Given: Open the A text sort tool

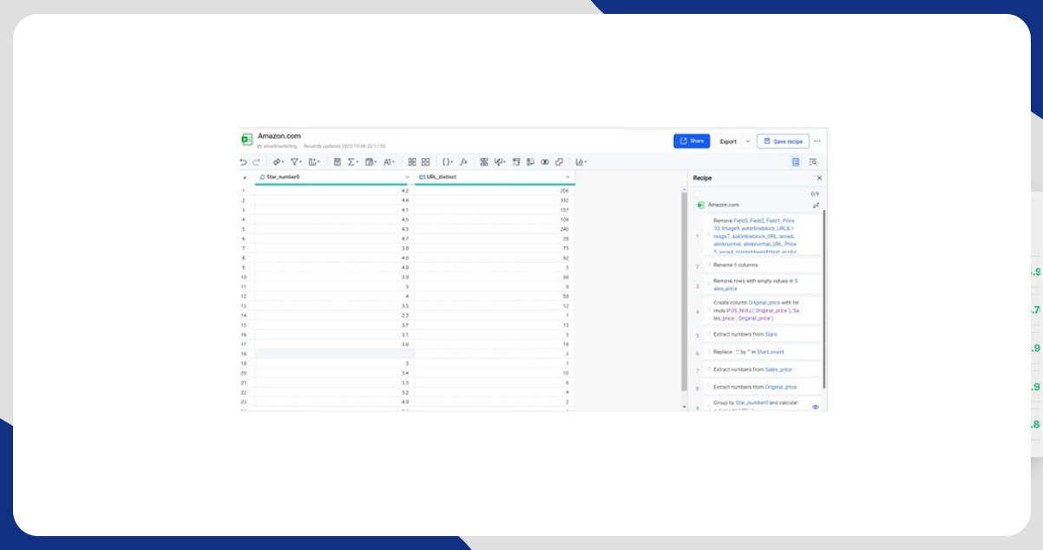Looking at the screenshot, I should [389, 162].
